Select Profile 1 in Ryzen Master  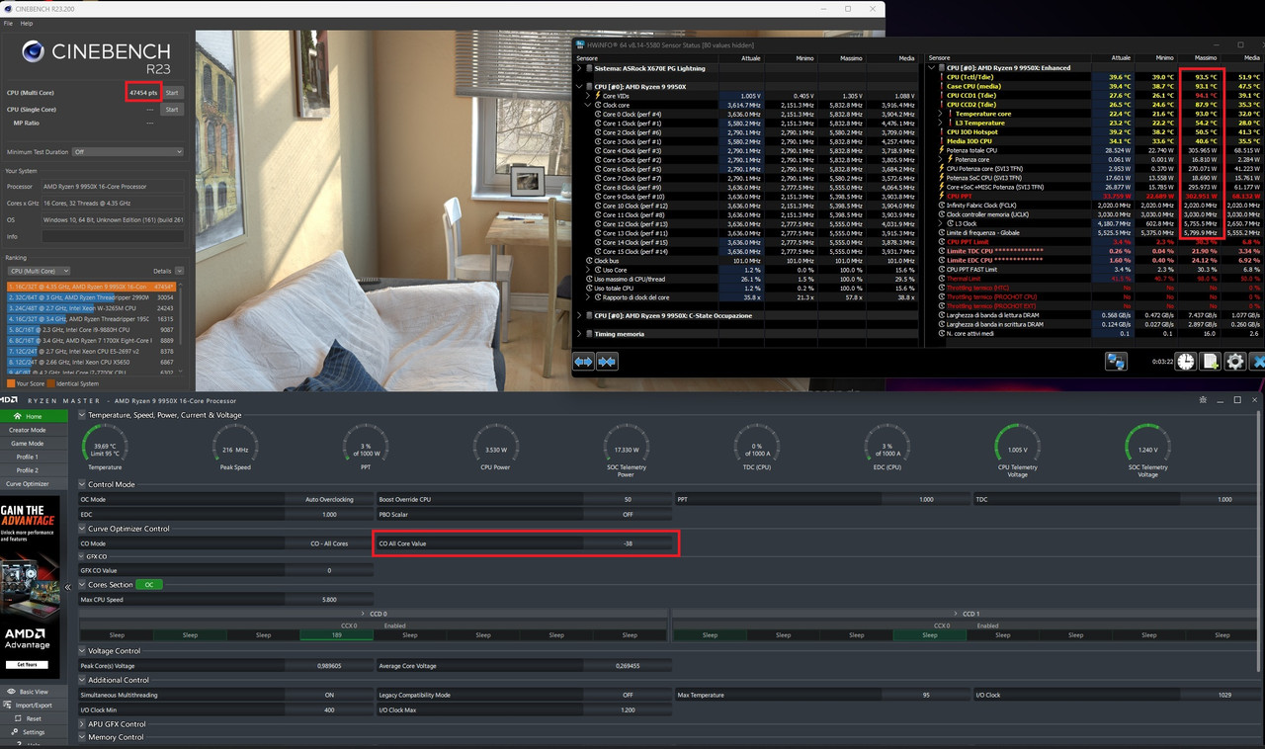coord(34,457)
